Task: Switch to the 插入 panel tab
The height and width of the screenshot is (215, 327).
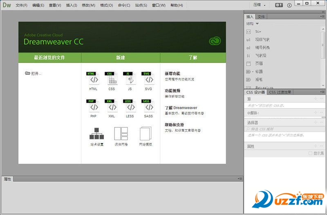Action: (x=250, y=17)
